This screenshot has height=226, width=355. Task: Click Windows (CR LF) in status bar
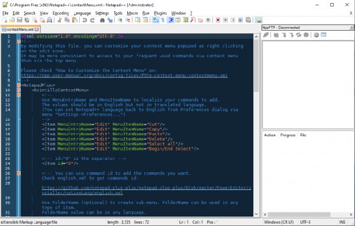click(x=279, y=222)
